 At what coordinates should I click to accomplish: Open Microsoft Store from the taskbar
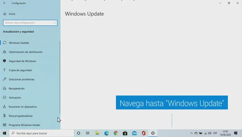point(125,133)
